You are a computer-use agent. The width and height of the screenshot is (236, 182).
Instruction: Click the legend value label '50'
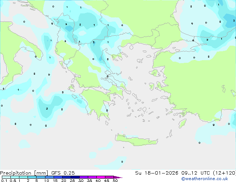click(115, 181)
